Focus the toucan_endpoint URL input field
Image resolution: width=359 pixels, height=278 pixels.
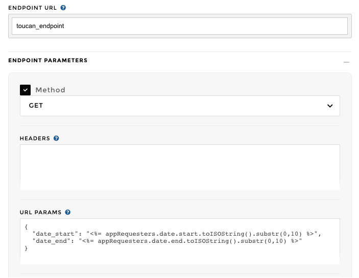pyautogui.click(x=180, y=26)
